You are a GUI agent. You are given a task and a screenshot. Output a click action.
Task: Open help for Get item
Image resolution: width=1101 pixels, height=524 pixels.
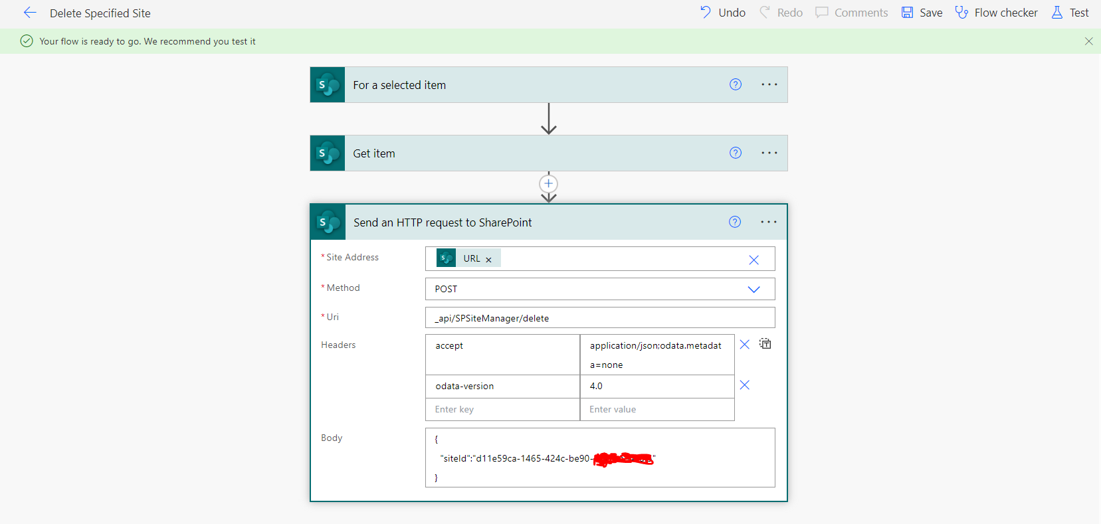[736, 153]
